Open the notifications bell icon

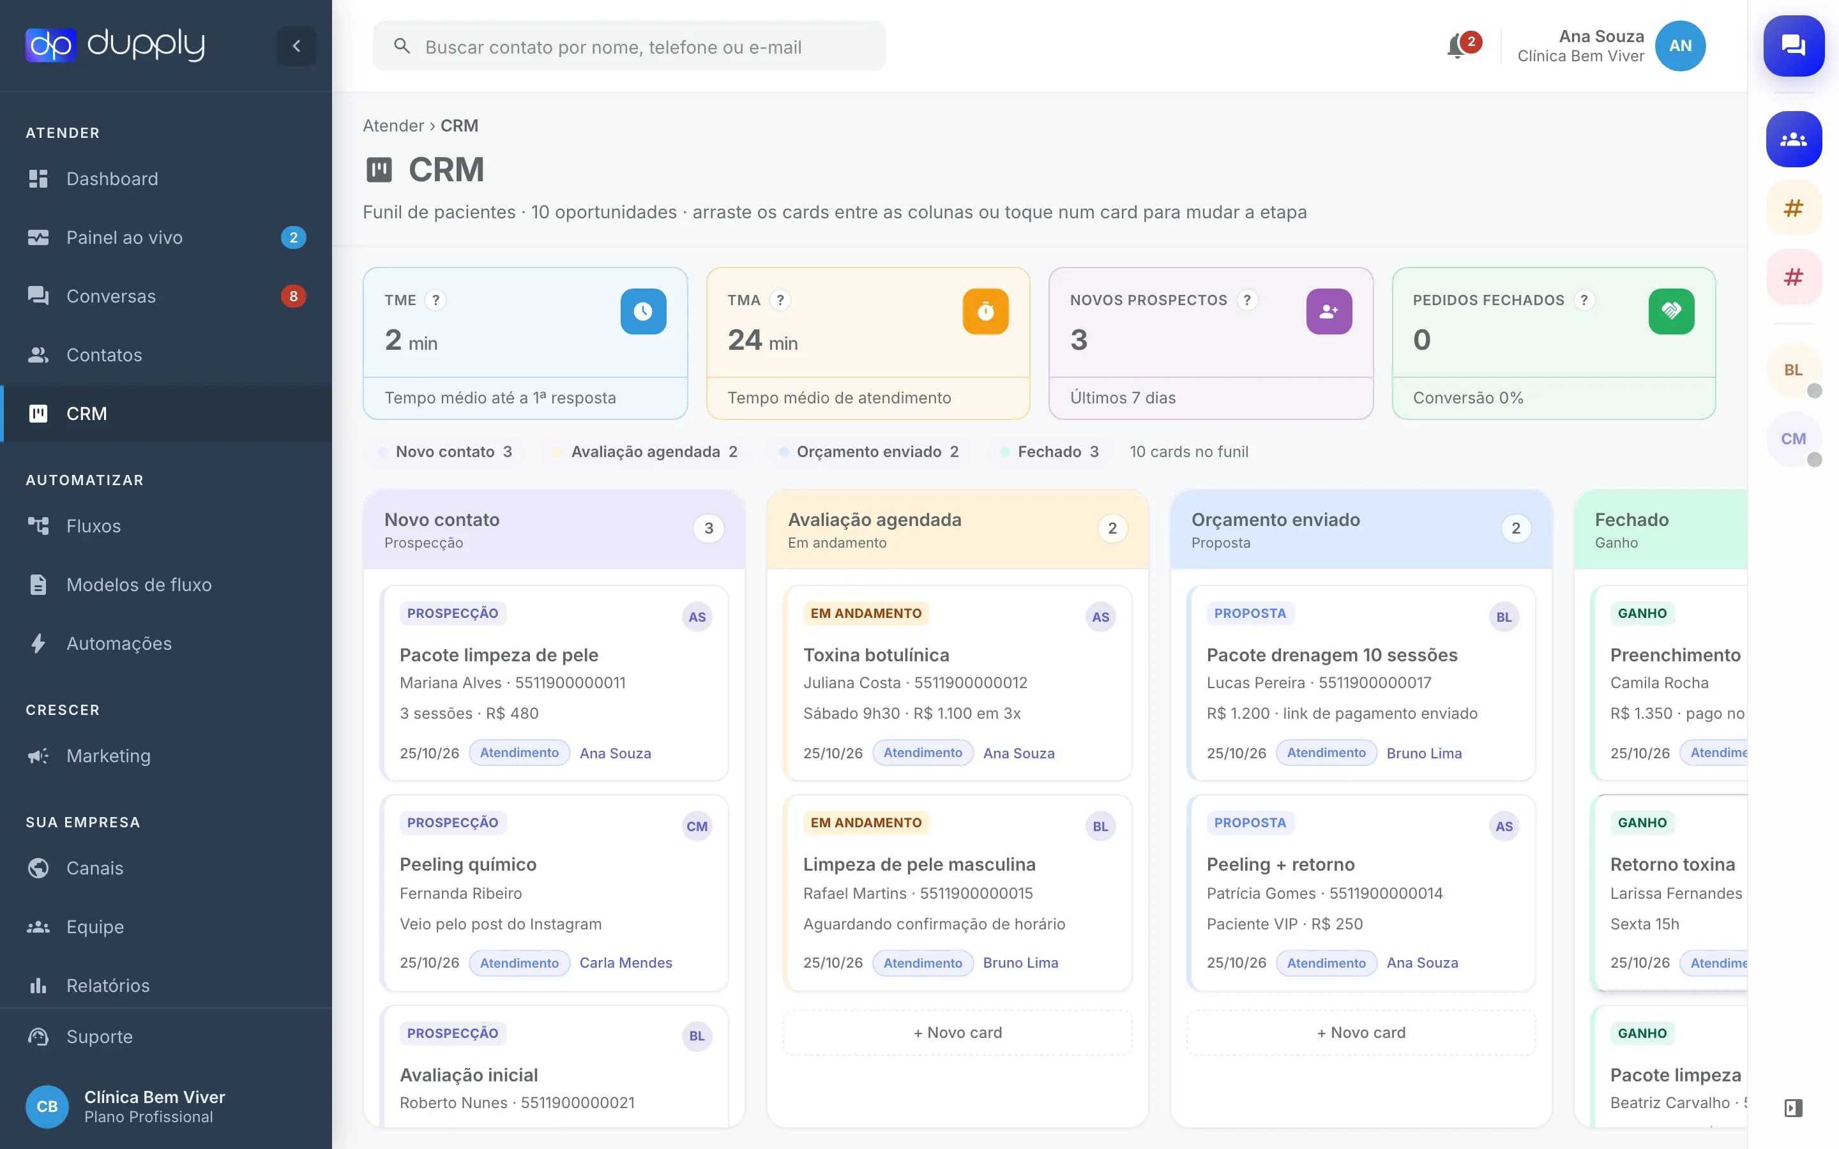click(1456, 47)
